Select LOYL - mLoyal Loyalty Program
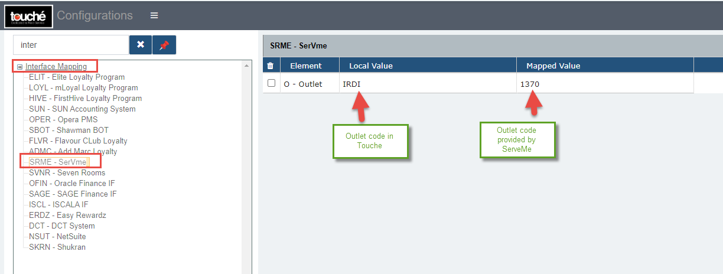723x274 pixels. point(83,87)
